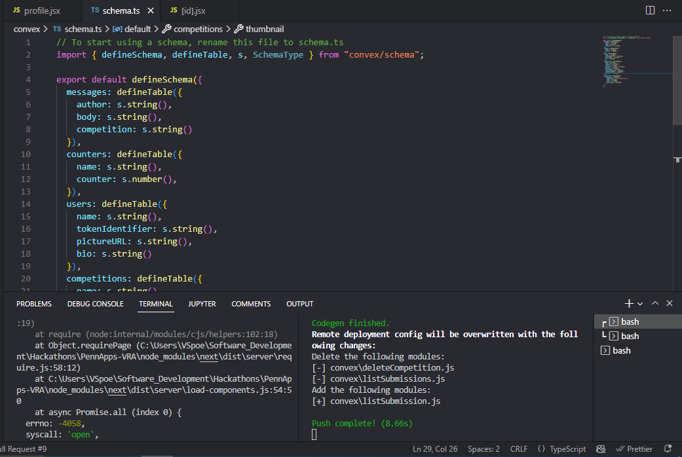Open the OUTPUT panel tab

[299, 304]
